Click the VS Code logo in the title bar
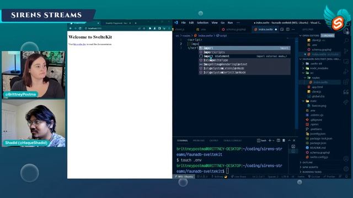 [176, 23]
